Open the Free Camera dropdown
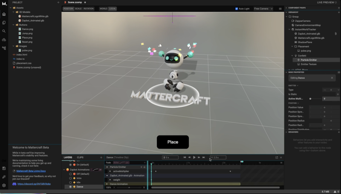The image size is (341, 194). [263, 9]
